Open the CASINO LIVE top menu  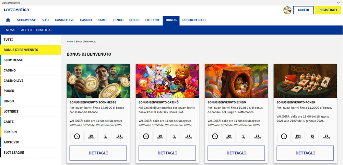point(64,20)
